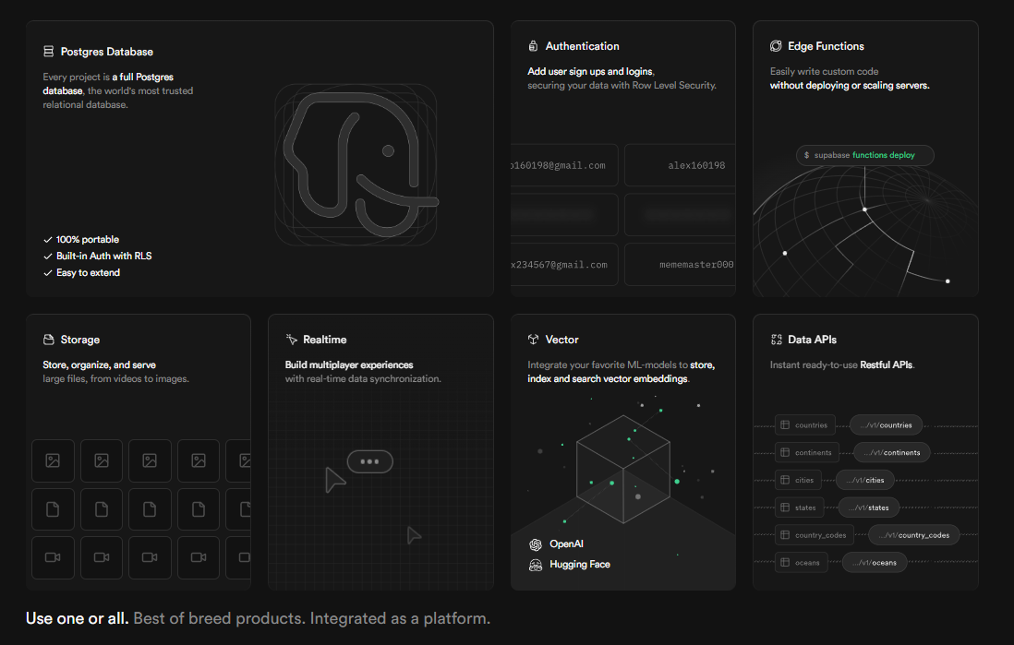Open the Postgres Database card title
Viewport: 1014px width, 645px height.
107,52
